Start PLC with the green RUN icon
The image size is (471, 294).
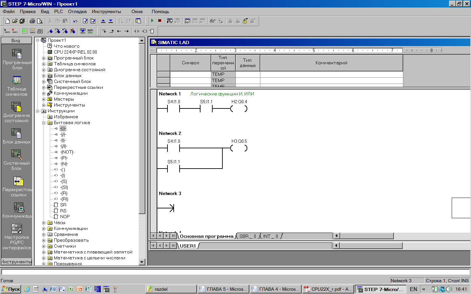(152, 21)
